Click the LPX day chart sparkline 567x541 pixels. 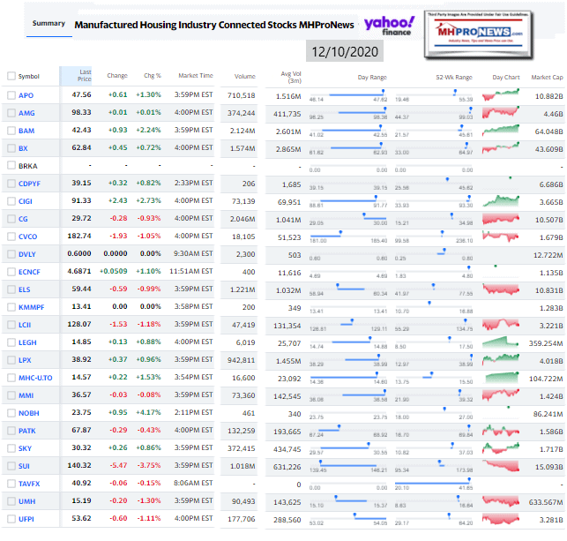click(501, 360)
